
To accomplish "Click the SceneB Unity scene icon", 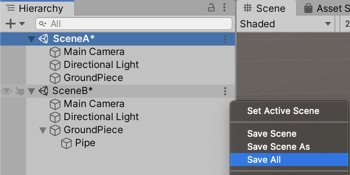I will 43,91.
